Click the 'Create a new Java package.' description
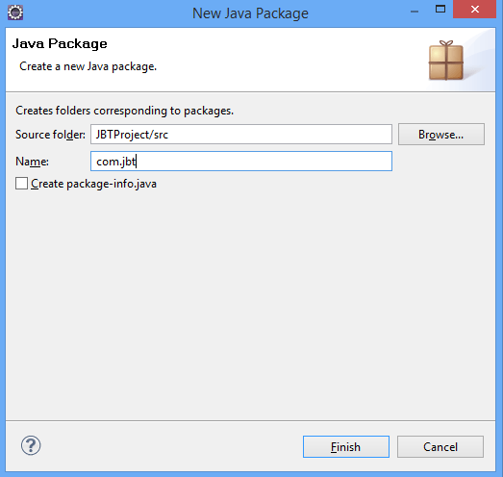 click(88, 66)
